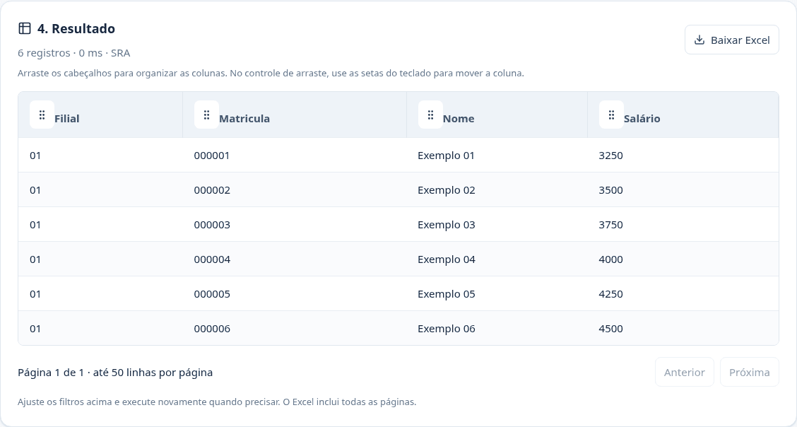Click salary value 4250
797x427 pixels.
[x=610, y=294]
